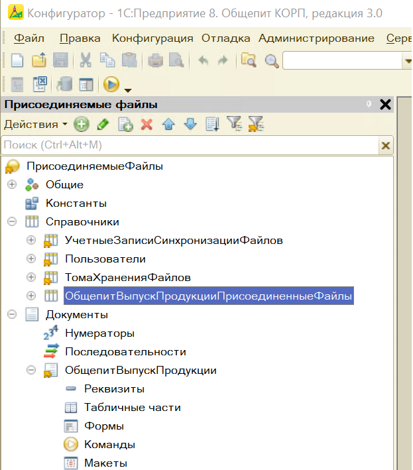Open the Действия dropdown menu
The width and height of the screenshot is (413, 470).
pyautogui.click(x=35, y=124)
